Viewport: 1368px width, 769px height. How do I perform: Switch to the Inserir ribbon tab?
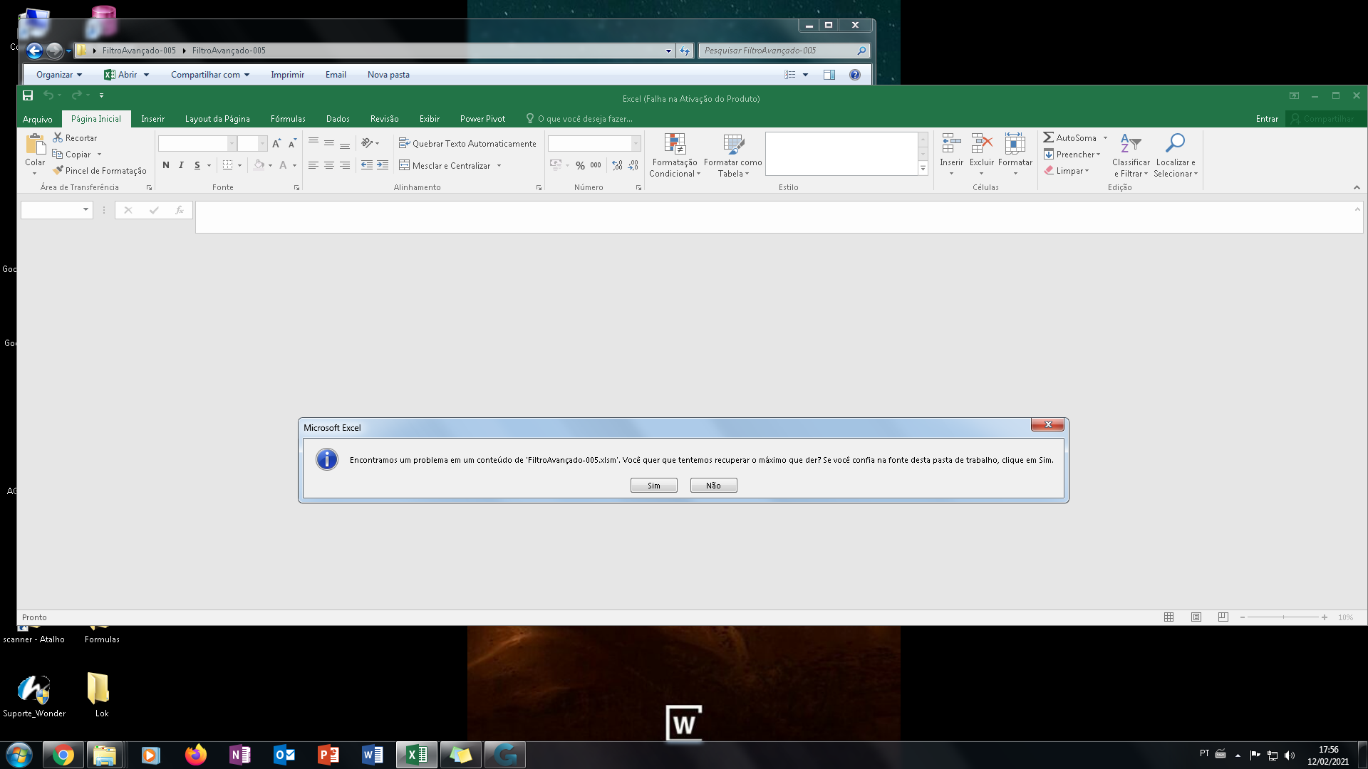pos(152,119)
